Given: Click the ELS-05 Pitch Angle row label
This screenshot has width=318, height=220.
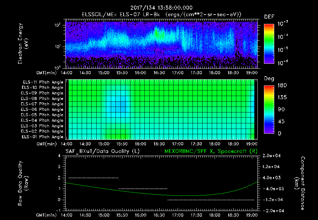Looking at the screenshot, I should click(x=42, y=115).
